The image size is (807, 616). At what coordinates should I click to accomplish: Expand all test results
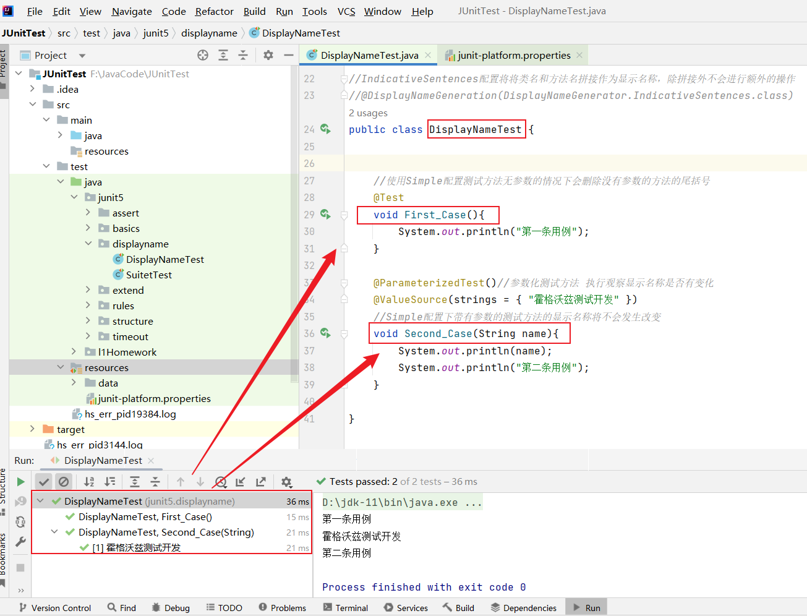(x=135, y=482)
